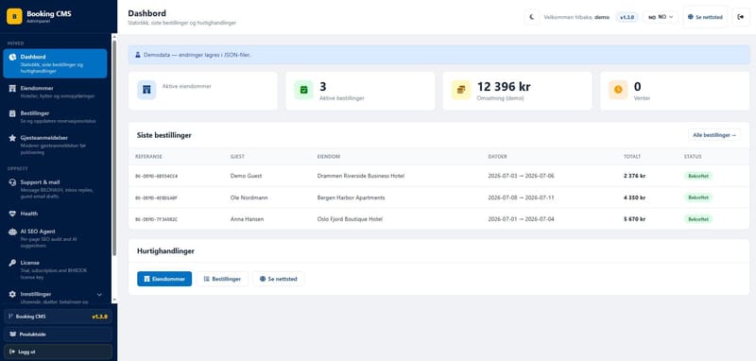Click the License key icon
Image resolution: width=756 pixels, height=361 pixels.
(x=12, y=263)
